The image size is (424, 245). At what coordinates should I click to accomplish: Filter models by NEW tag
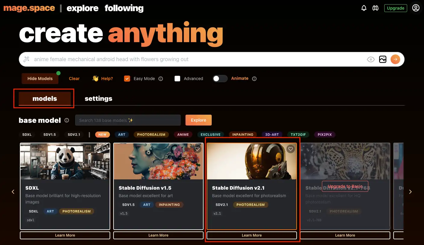pos(102,135)
